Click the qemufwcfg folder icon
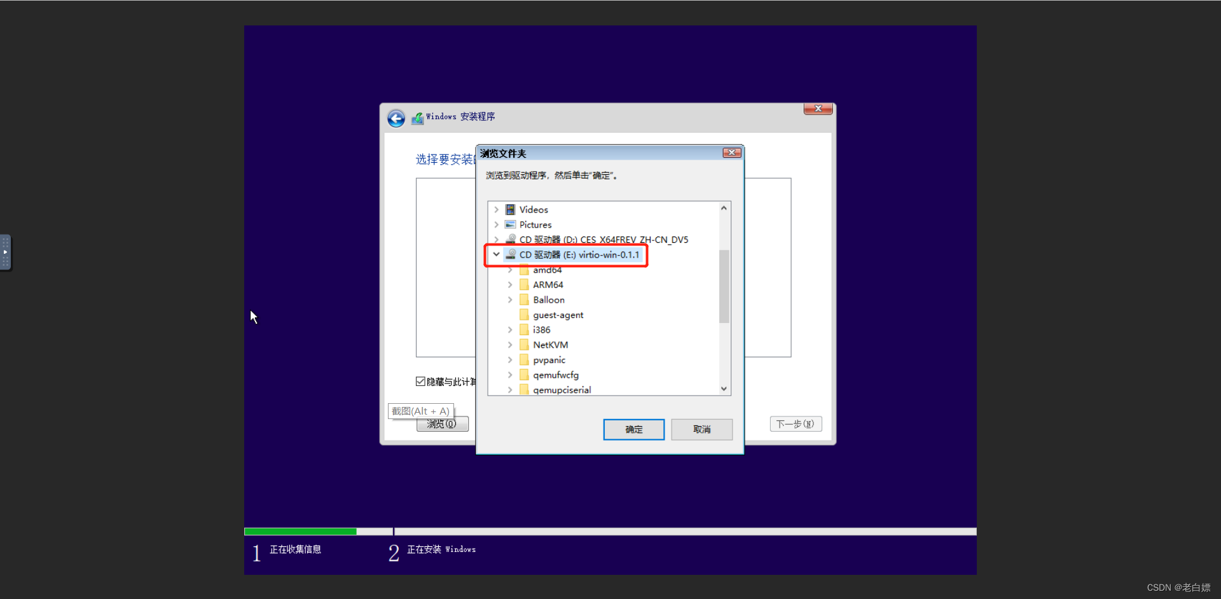The image size is (1221, 599). (524, 375)
